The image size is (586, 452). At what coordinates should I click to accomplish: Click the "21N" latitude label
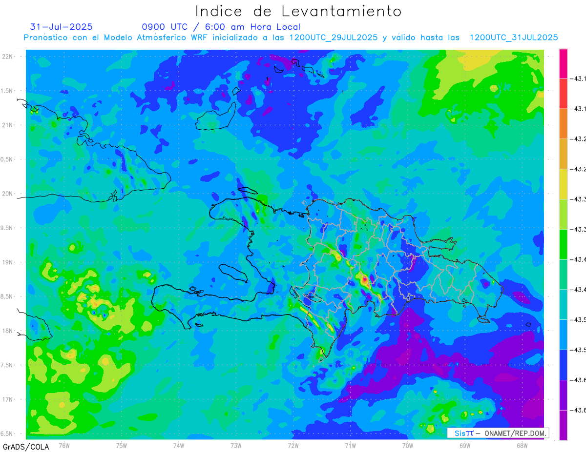pos(7,125)
